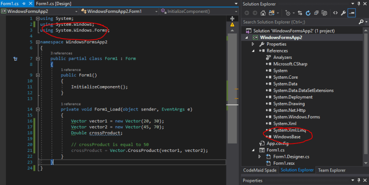The height and width of the screenshot is (185, 369).
Task: Collapse the Form1.cs tree node
Action: click(253, 150)
